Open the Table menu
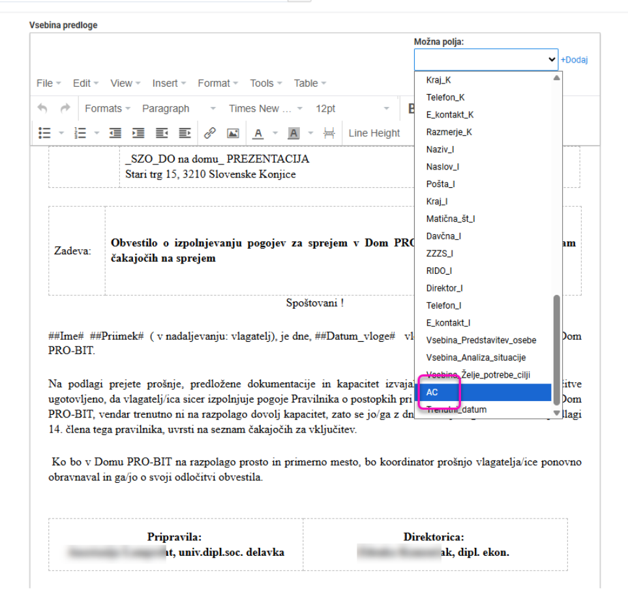The width and height of the screenshot is (628, 589). tap(310, 83)
